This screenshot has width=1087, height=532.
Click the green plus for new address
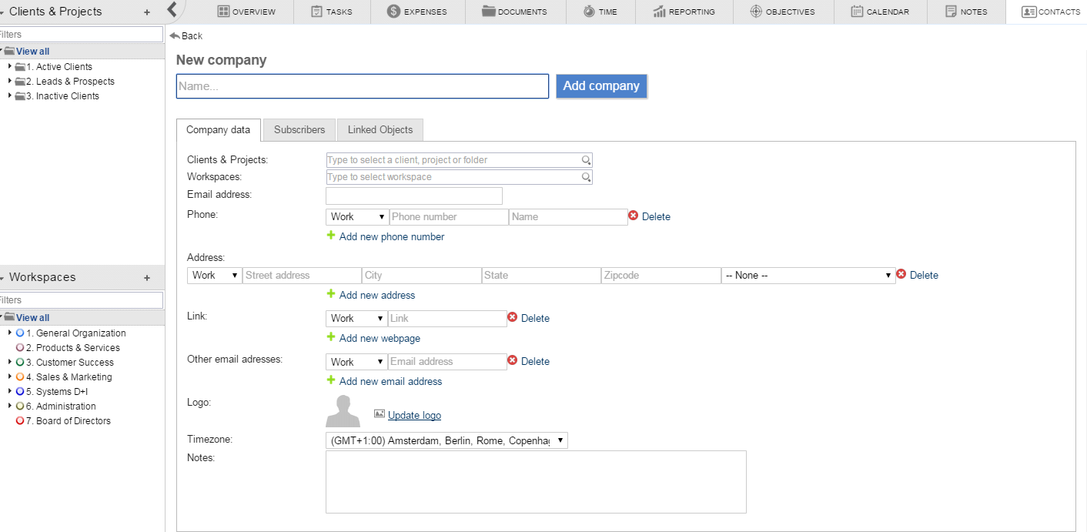(331, 294)
